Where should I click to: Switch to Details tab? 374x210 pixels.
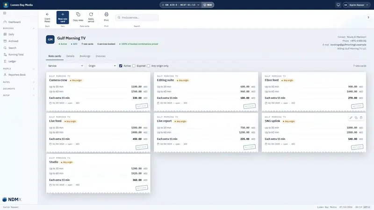(70, 56)
